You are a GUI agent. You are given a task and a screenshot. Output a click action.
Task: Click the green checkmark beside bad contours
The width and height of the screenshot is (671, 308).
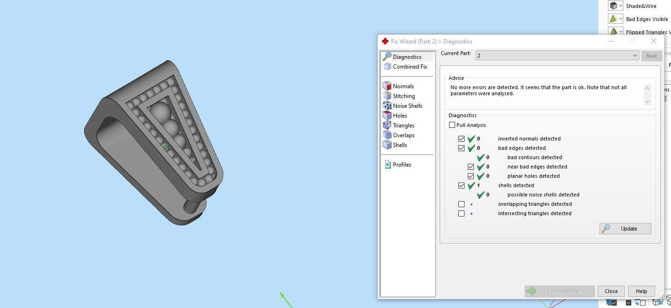(x=480, y=158)
